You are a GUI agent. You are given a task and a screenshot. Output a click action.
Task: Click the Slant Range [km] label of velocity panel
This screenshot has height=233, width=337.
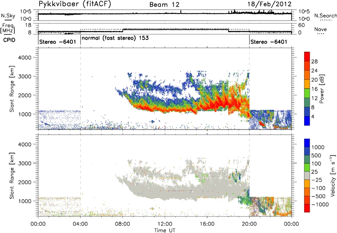tap(12, 176)
